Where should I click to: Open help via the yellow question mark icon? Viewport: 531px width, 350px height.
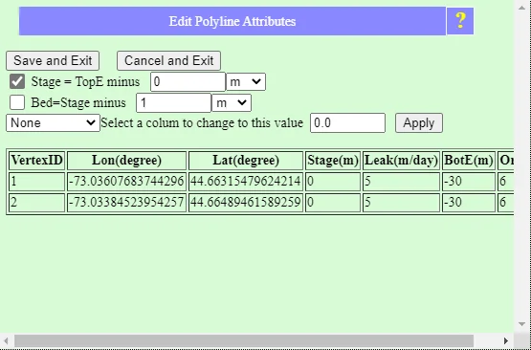(x=460, y=21)
